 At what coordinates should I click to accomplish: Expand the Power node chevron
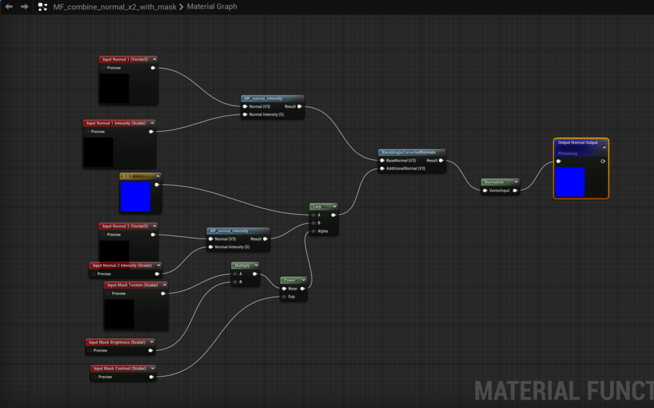click(303, 280)
